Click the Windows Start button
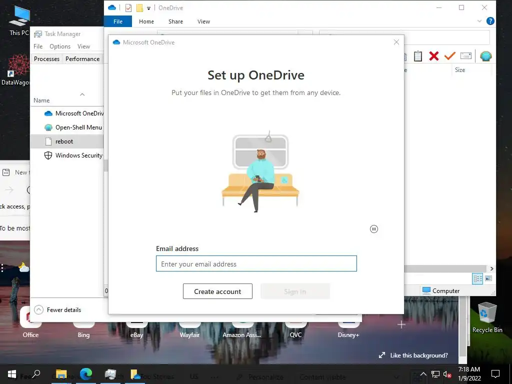The width and height of the screenshot is (512, 384). tap(12, 374)
